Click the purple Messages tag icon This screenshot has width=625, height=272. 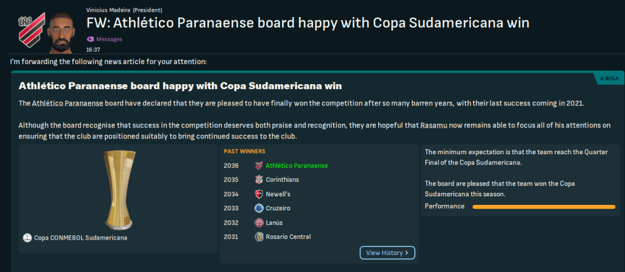point(90,39)
